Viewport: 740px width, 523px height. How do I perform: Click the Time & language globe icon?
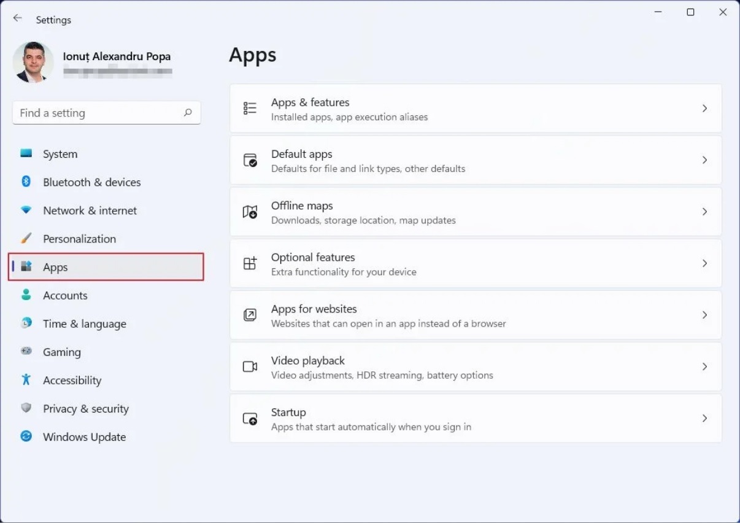click(26, 323)
